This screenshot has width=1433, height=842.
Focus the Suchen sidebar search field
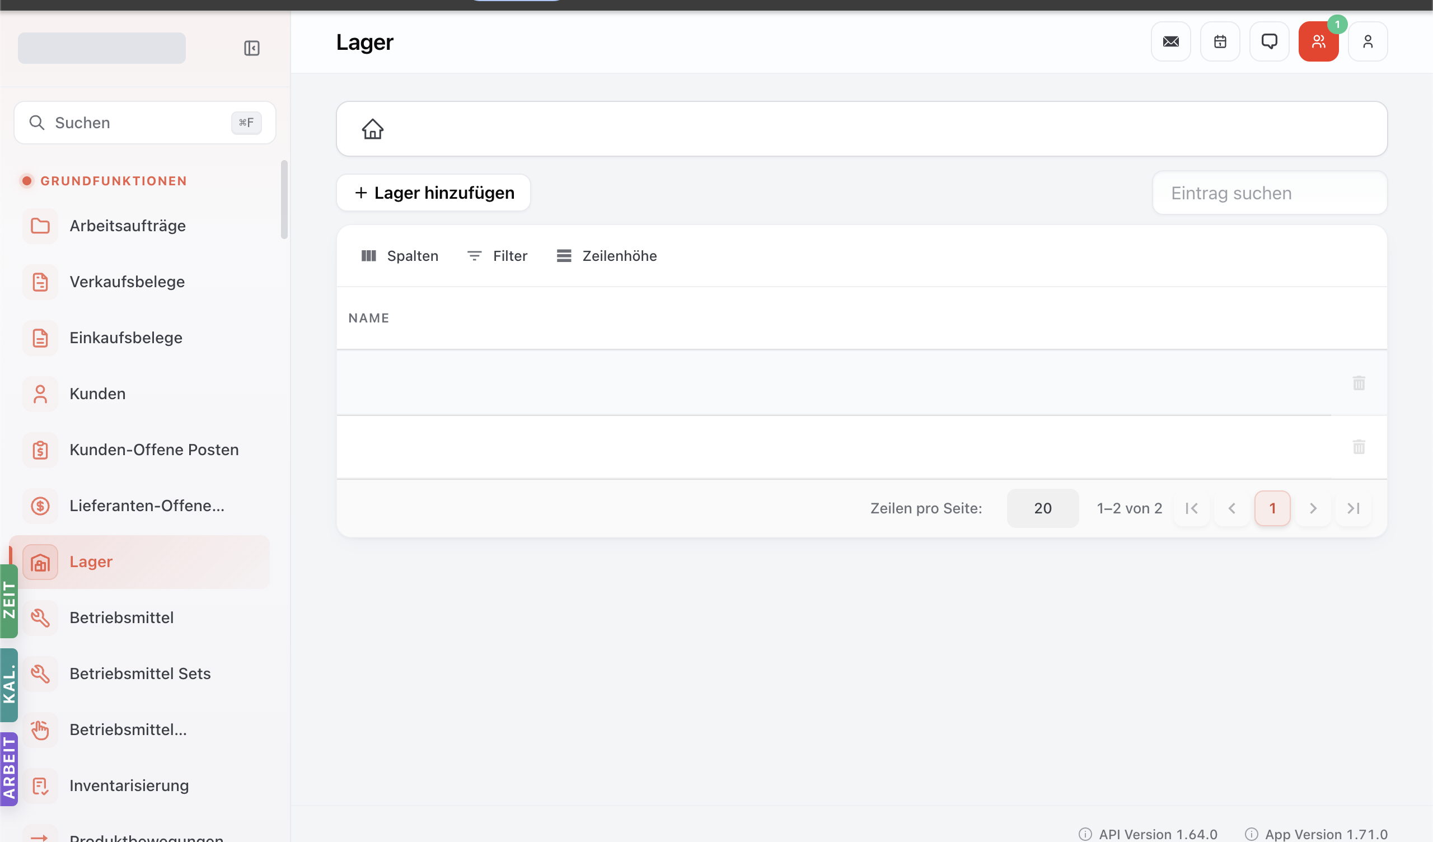pyautogui.click(x=144, y=122)
